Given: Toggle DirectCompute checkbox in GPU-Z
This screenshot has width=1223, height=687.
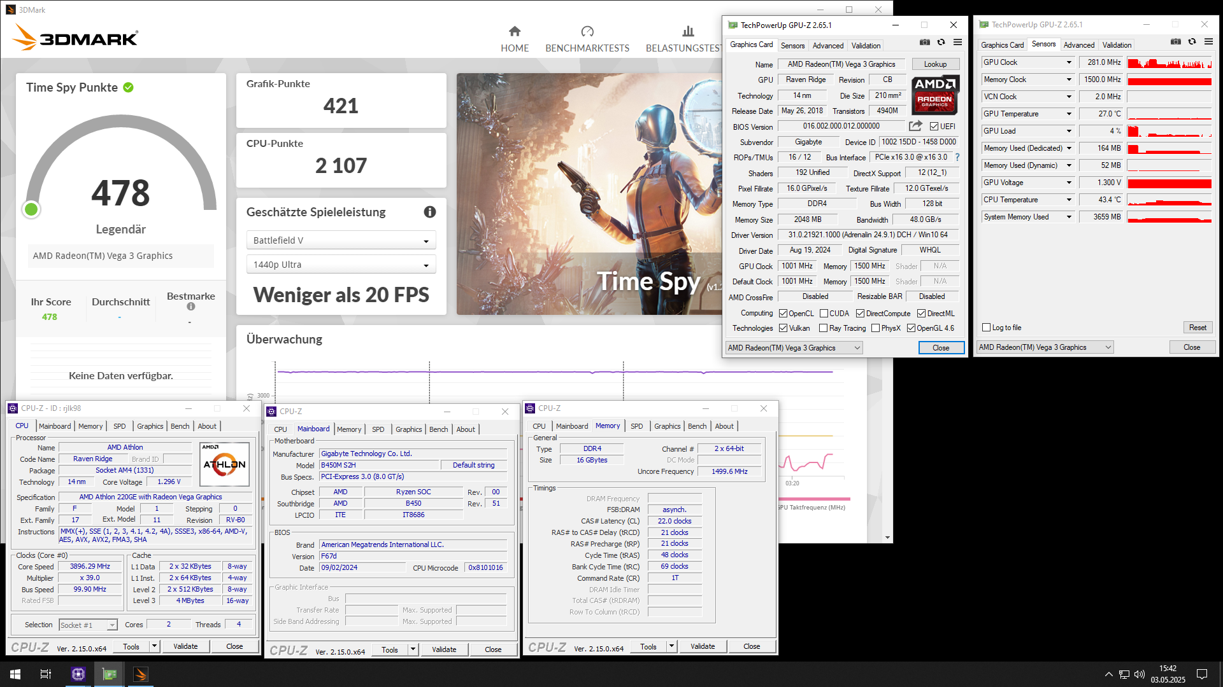Looking at the screenshot, I should [860, 314].
